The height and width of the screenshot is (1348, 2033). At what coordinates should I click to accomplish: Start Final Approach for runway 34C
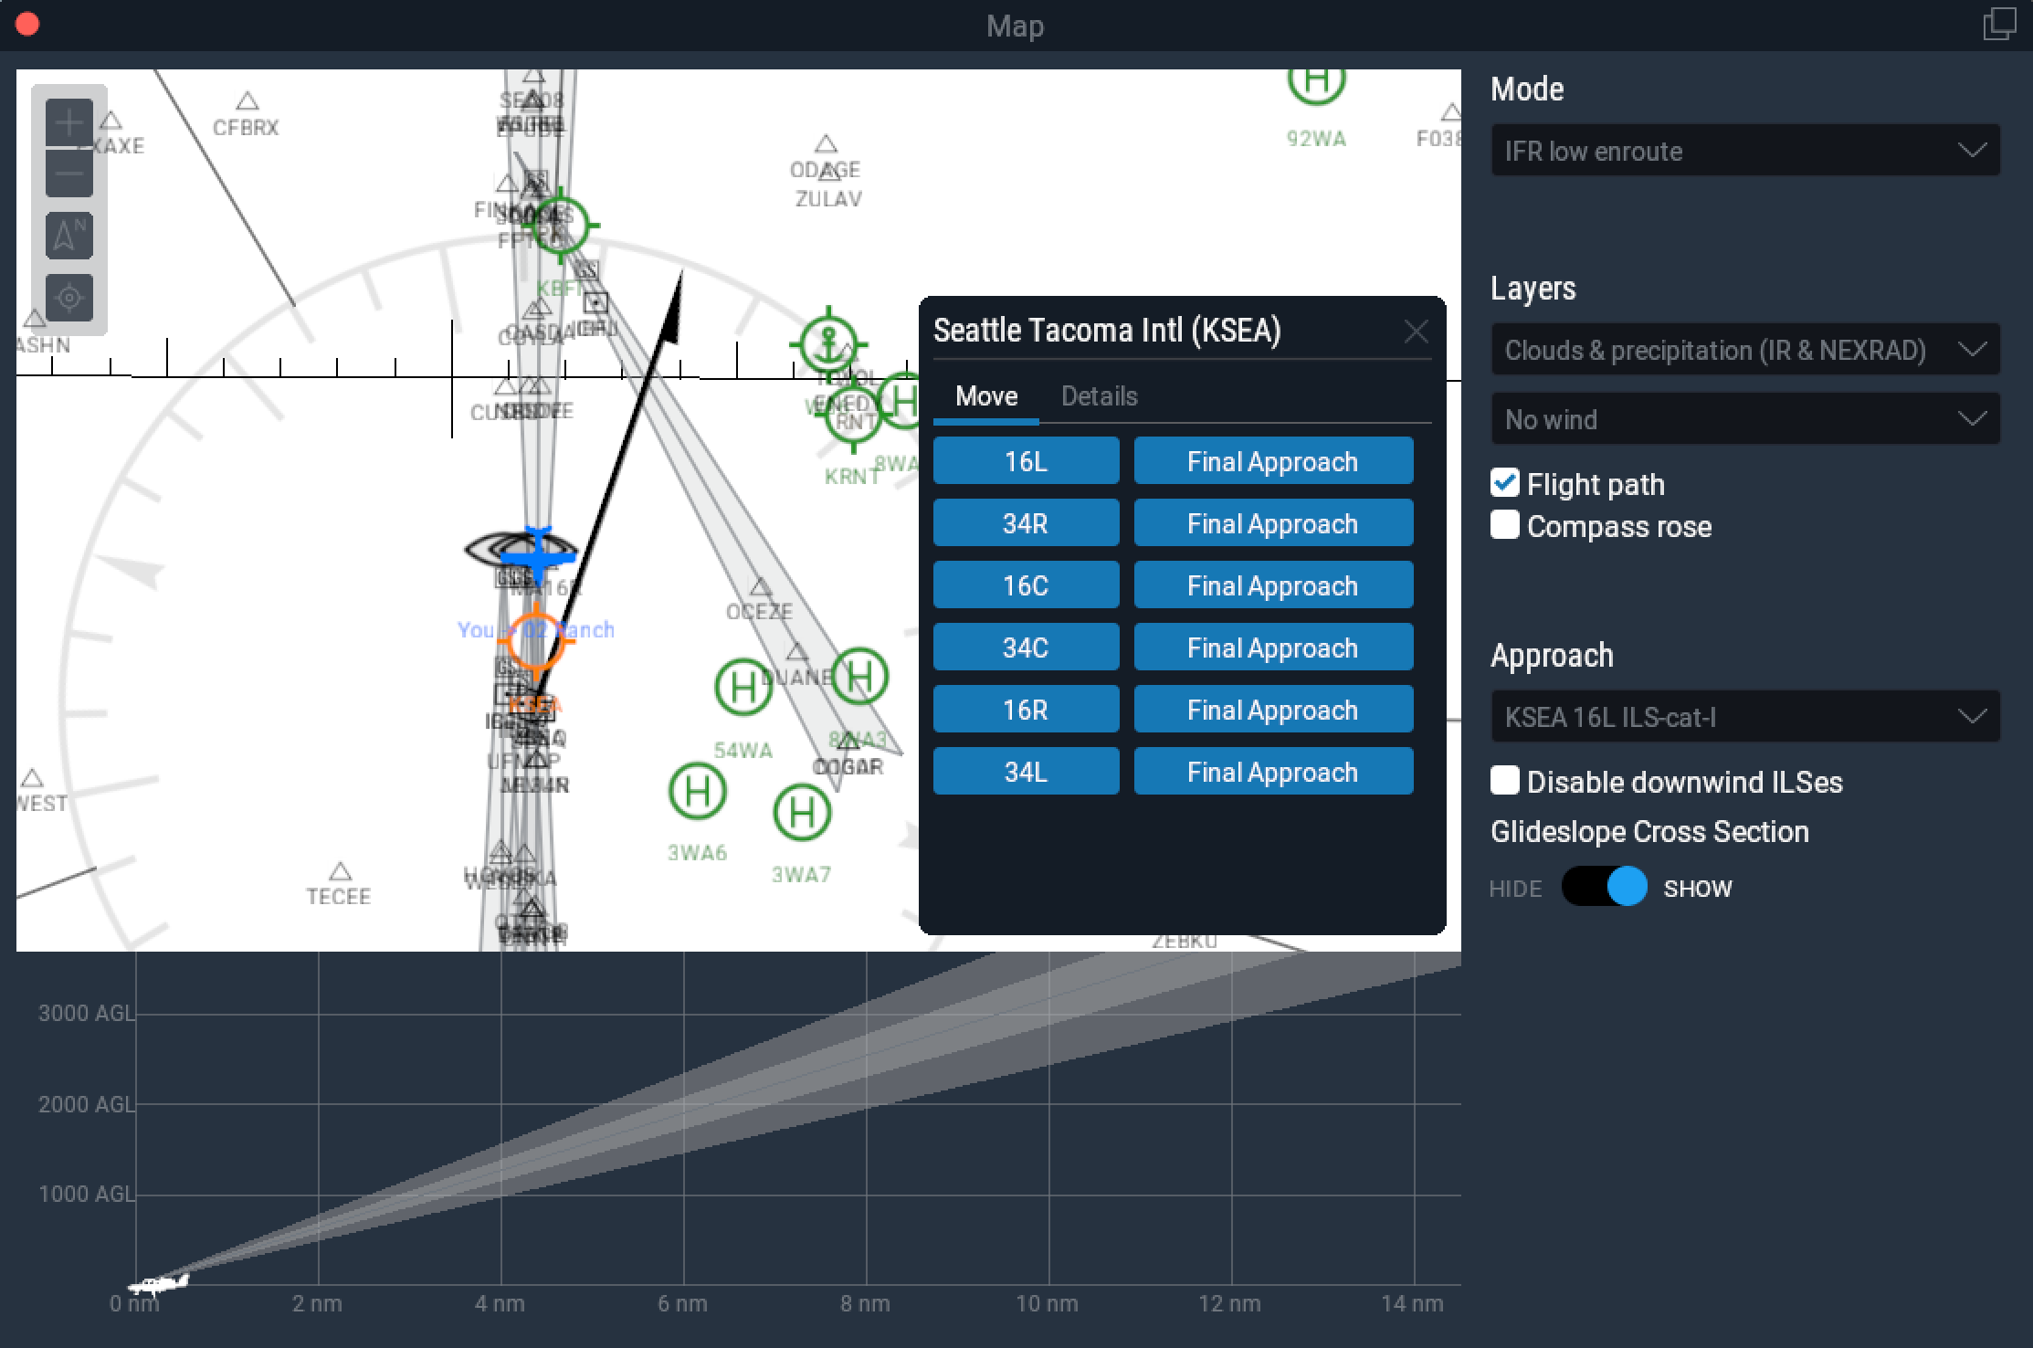1273,648
